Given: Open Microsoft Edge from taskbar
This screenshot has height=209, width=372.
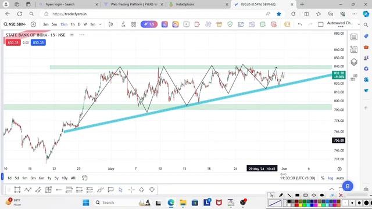Looking at the screenshot, I should tap(171, 203).
